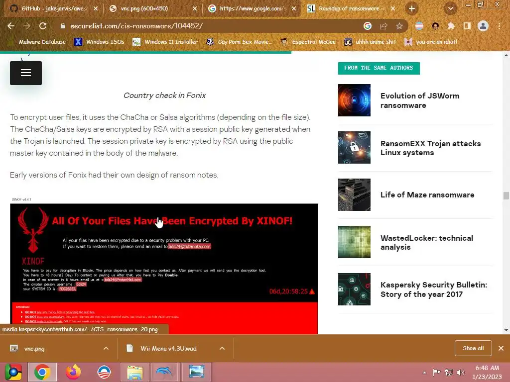Launch Firefox from taskbar
The height and width of the screenshot is (382, 510).
point(73,372)
